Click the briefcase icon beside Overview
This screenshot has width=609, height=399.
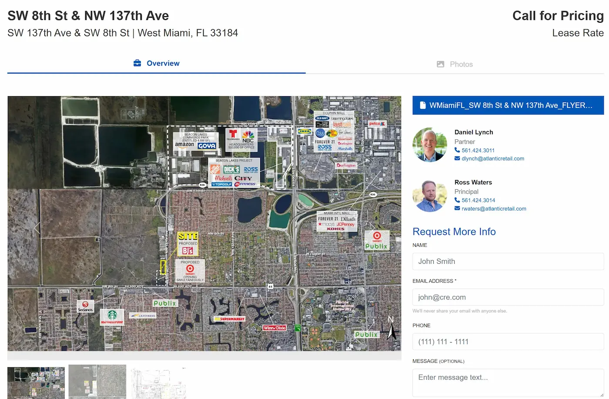click(137, 63)
